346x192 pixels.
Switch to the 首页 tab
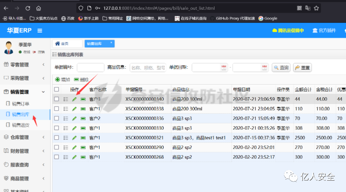(67, 43)
